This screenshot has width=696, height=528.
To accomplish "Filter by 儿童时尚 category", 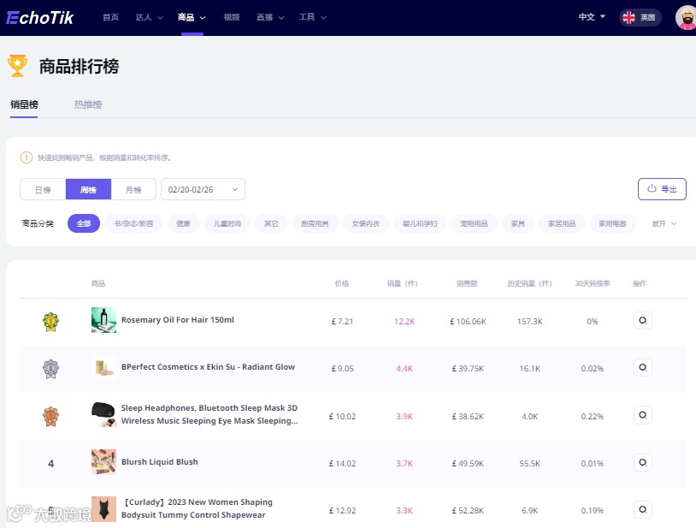I will pyautogui.click(x=227, y=223).
